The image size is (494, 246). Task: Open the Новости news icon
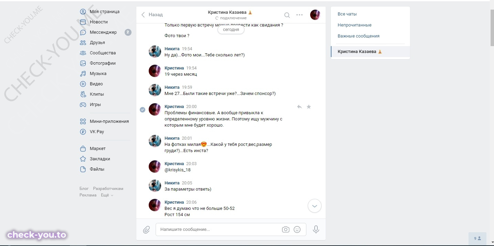click(x=83, y=22)
